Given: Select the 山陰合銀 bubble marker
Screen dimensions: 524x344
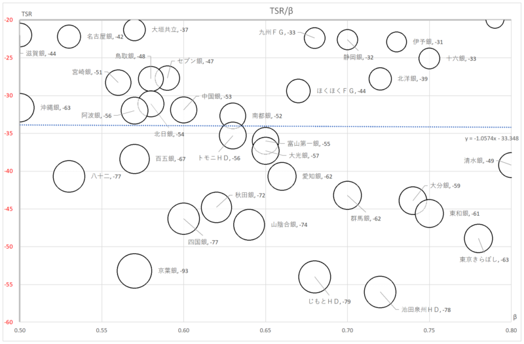Looking at the screenshot, I should [x=249, y=225].
